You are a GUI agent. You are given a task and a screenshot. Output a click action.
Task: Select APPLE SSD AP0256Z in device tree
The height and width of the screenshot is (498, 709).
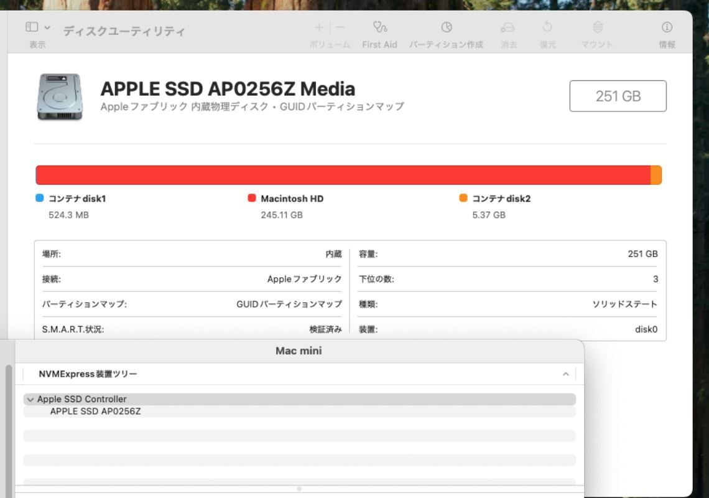coord(95,411)
